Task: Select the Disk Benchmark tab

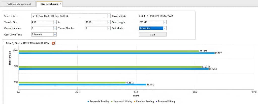Action: pyautogui.click(x=49, y=4)
